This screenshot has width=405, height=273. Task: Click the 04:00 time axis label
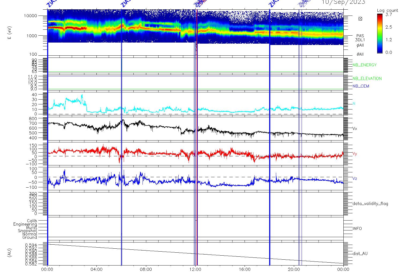point(97,270)
